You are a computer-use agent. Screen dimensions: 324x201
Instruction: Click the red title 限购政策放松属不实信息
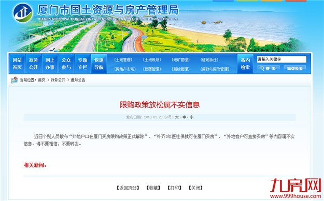coord(160,105)
